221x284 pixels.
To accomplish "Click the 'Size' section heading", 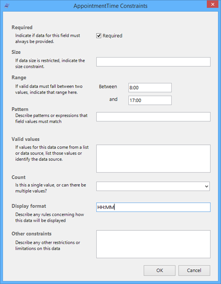I will point(16,52).
